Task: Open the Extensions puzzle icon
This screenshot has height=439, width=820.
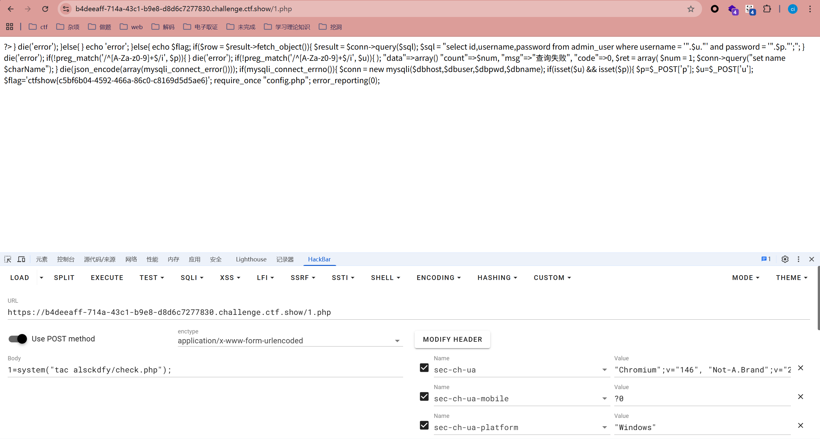Action: [x=767, y=9]
